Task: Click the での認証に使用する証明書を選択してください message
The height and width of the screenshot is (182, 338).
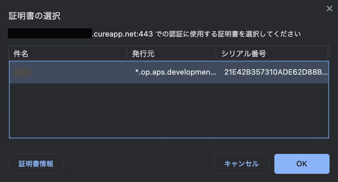Action: click(x=228, y=34)
